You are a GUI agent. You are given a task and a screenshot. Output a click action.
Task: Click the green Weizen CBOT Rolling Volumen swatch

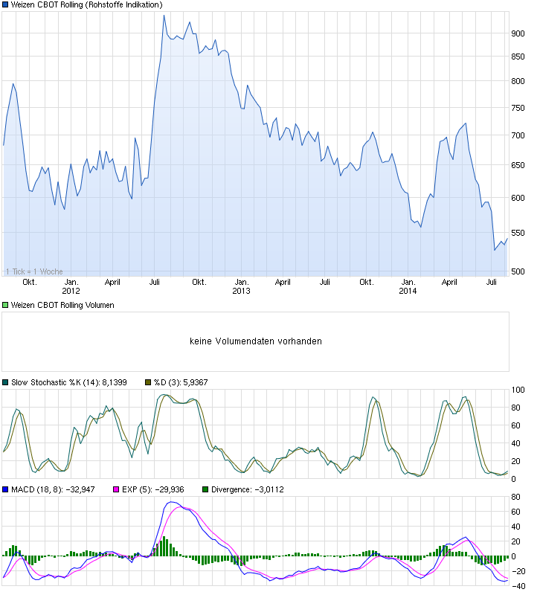click(x=6, y=306)
